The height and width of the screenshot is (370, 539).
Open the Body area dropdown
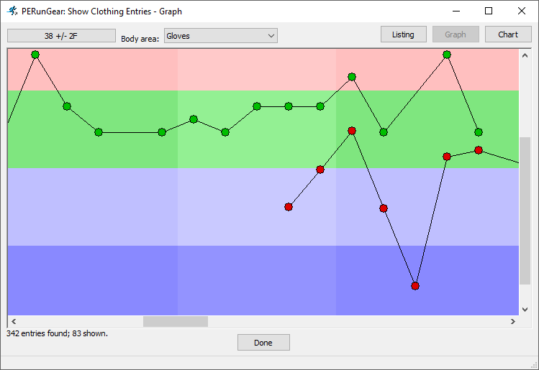tap(220, 36)
